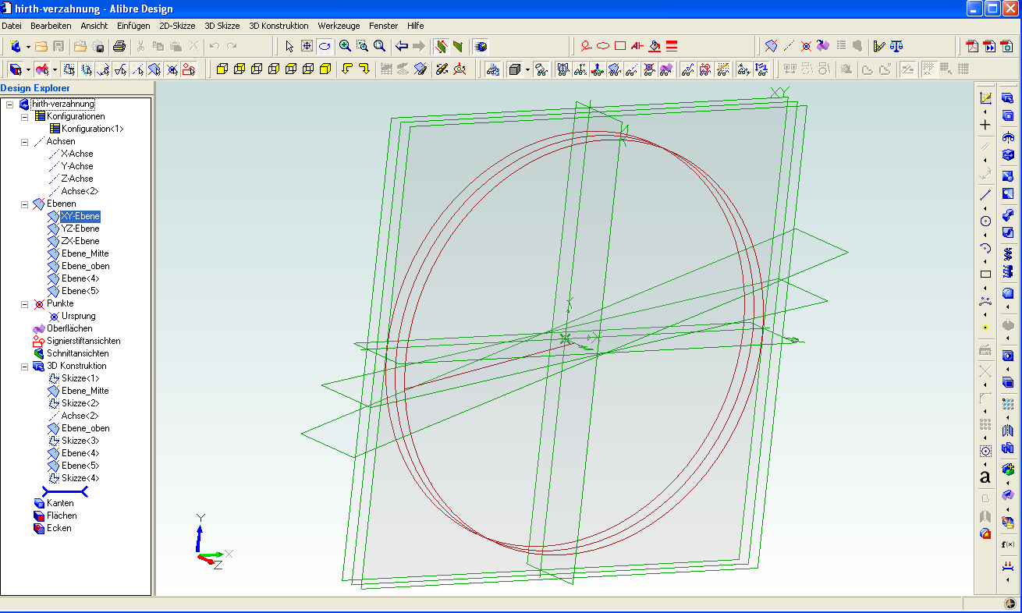This screenshot has width=1022, height=613.
Task: Toggle point visibility binoculars icon
Action: point(648,69)
